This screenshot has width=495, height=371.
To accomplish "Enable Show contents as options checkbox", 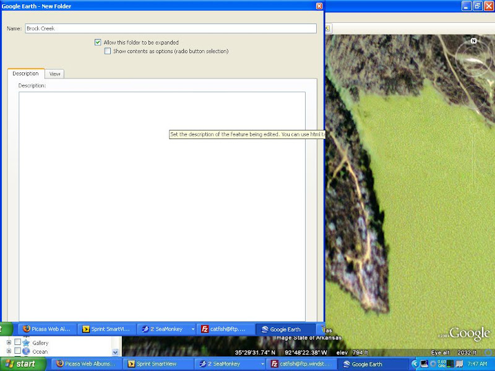I will tap(108, 51).
